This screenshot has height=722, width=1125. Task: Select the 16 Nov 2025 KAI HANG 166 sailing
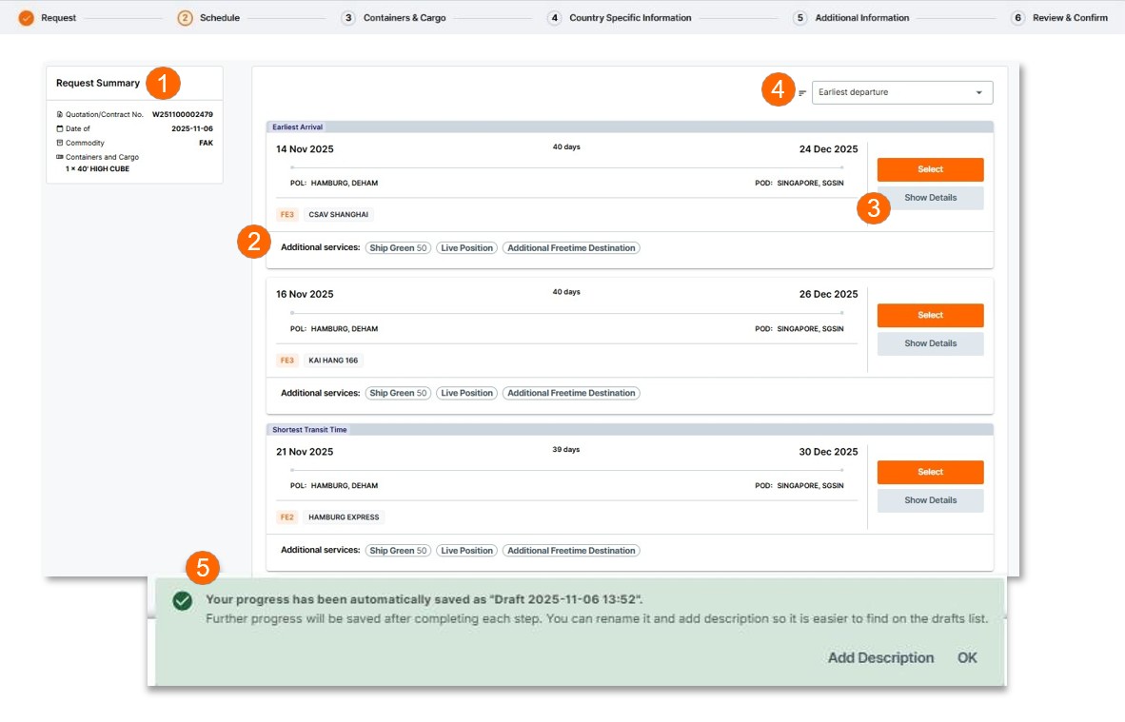pos(930,315)
